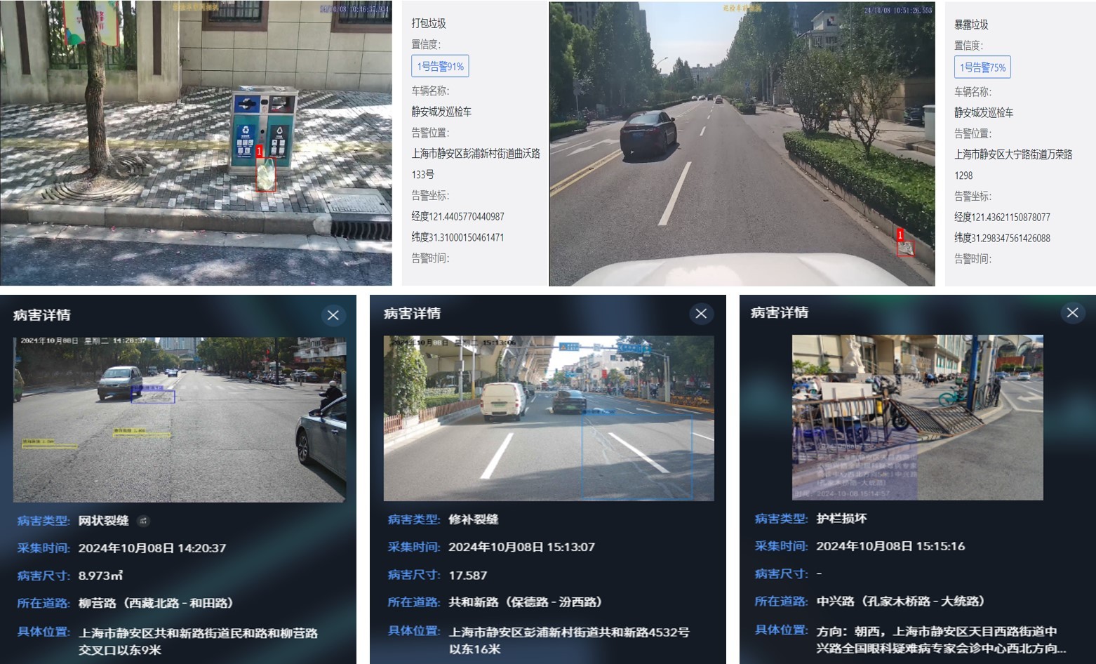This screenshot has width=1096, height=664.
Task: Open the 打包垃圾 alert photo with recycling bins
Action: point(196,143)
